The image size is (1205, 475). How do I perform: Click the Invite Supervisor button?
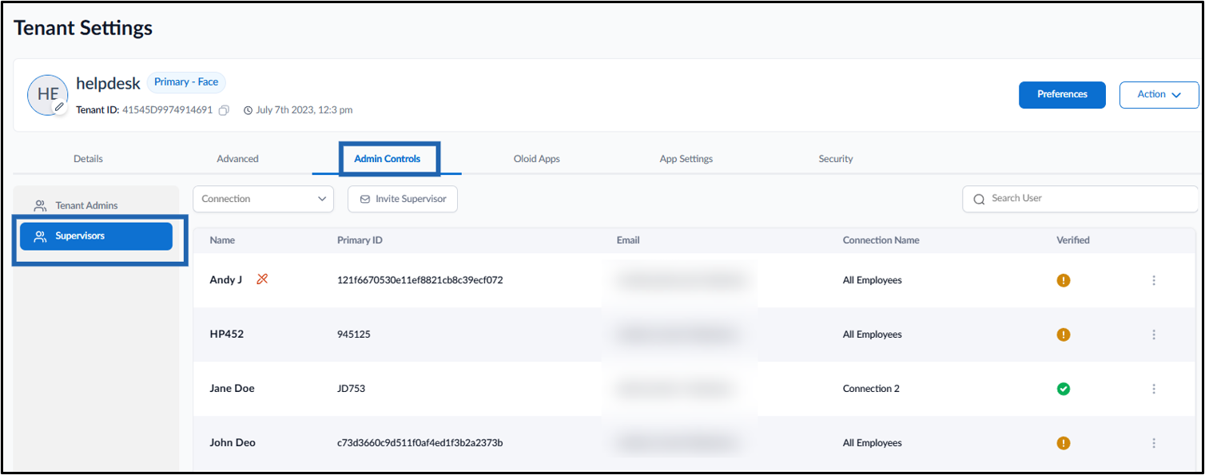[x=403, y=199]
